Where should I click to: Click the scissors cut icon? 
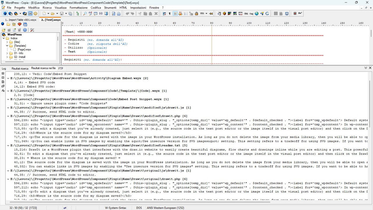(x=140, y=13)
